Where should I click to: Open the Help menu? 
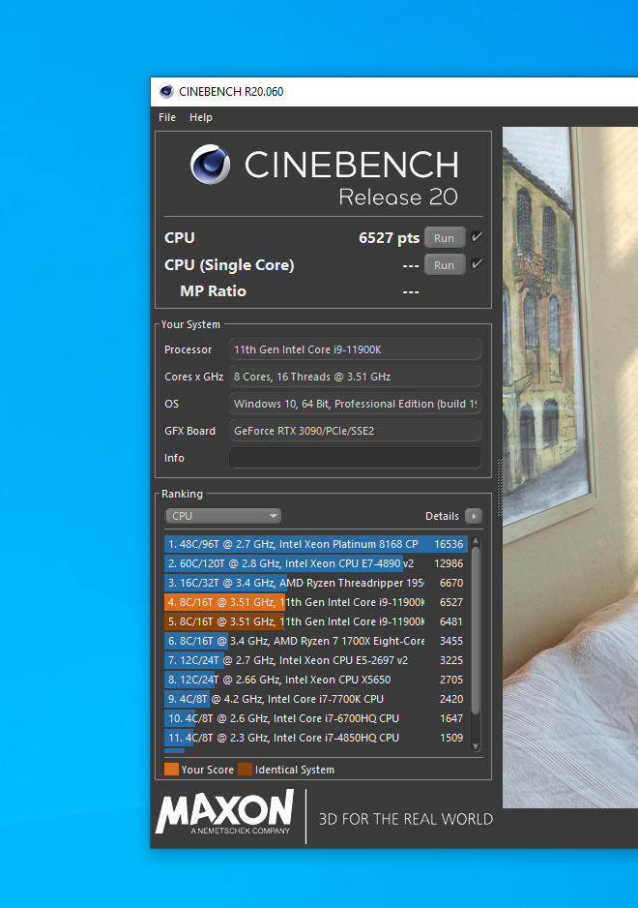point(201,117)
